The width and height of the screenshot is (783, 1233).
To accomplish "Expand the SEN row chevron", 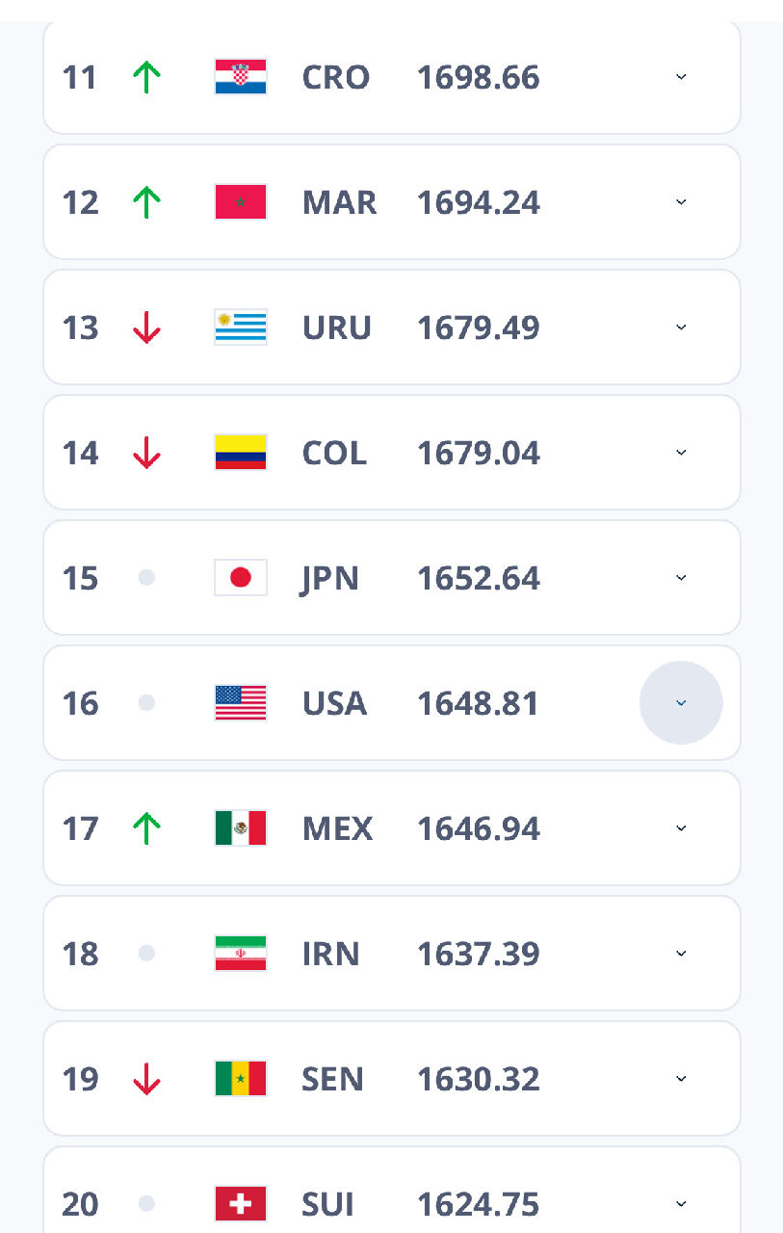I will [681, 1079].
